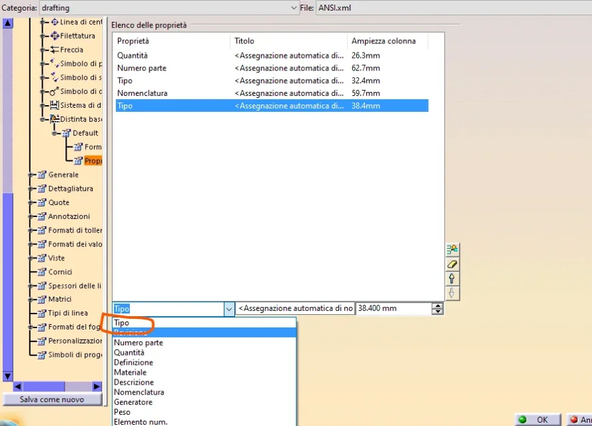
Task: Click the tree horizontal scrollbar thumb
Action: click(44, 386)
